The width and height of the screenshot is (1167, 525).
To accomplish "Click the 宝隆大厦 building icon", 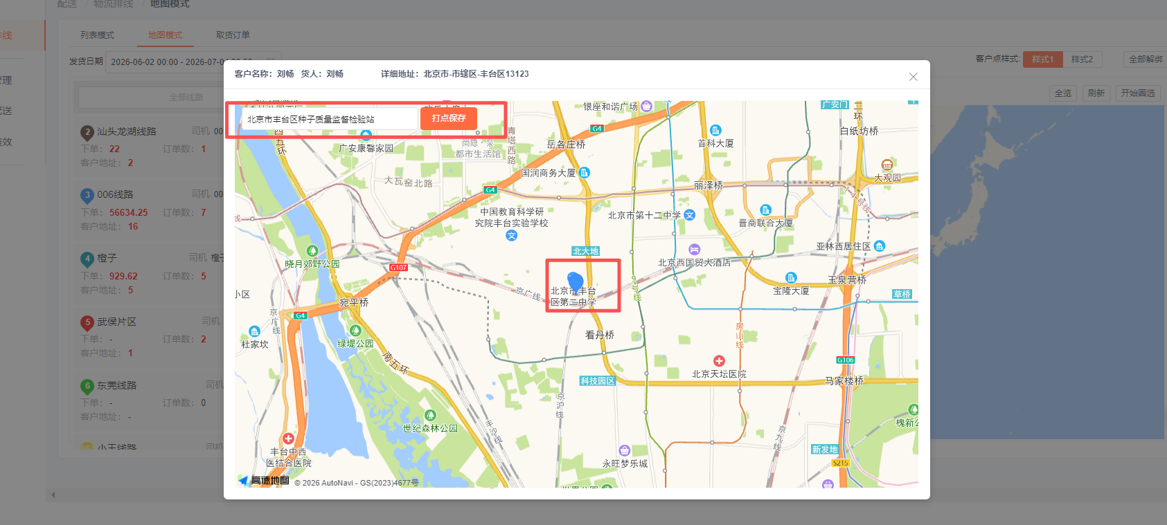I will 791,277.
